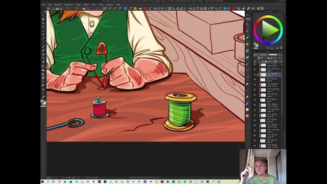327x184 pixels.
Task: Click the red square icon in top-right toolbar
Action: click(233, 9)
